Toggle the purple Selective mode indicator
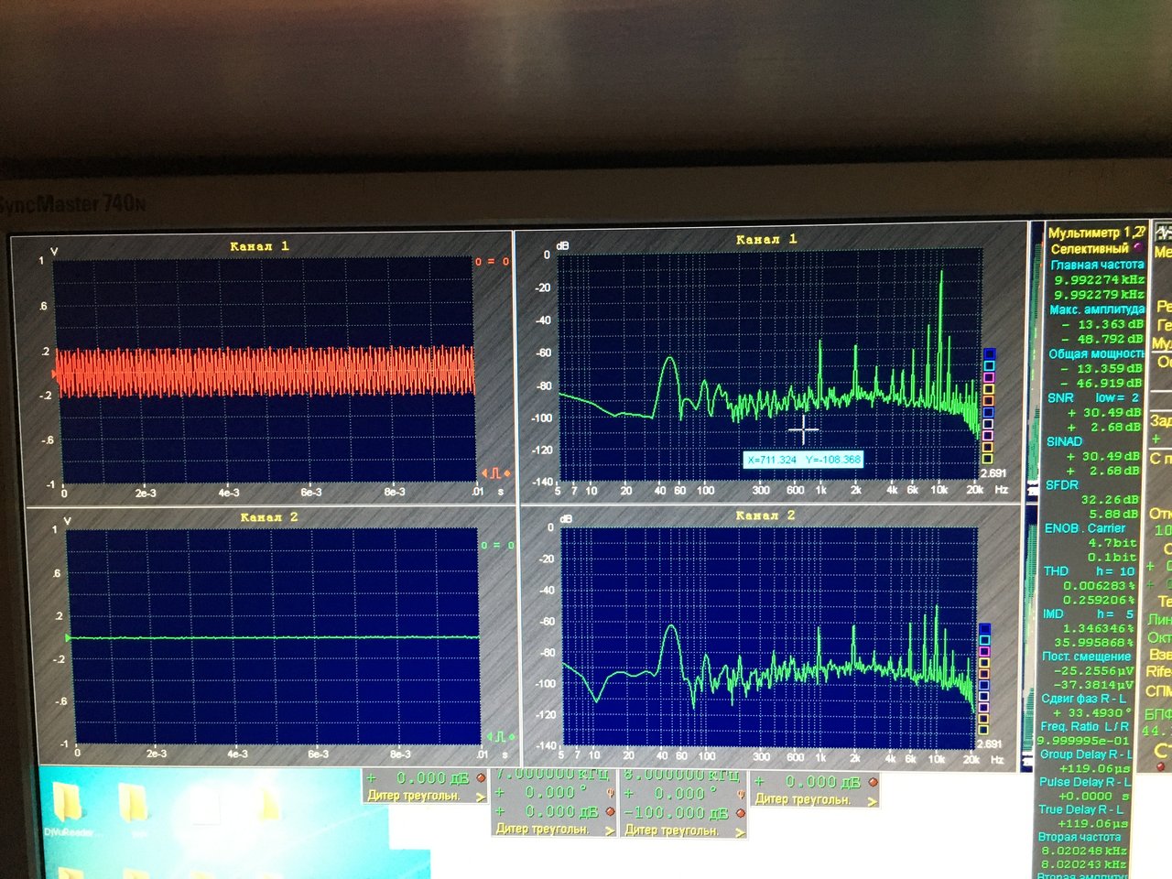The height and width of the screenshot is (879, 1172). pos(1138,247)
